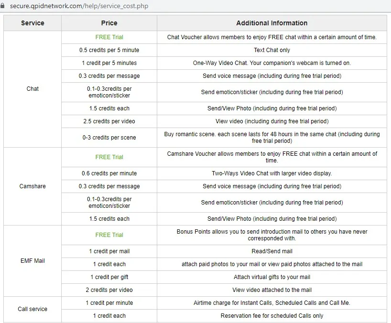Viewport: 391px width, 323px height.
Task: Click the 0.5 credits per 5 minute price
Action: [109, 50]
